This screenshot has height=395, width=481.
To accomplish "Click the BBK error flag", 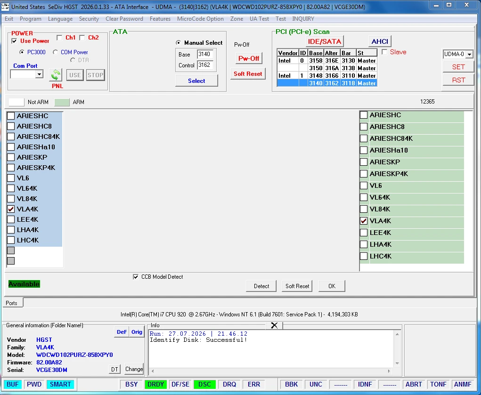I will click(291, 384).
